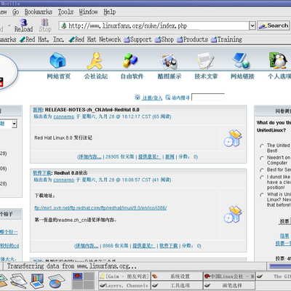Open 详细内容 link in Redhat 8.0 post
291x291 pixels.
87,246
